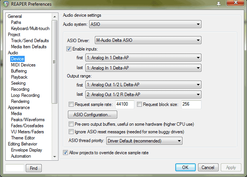247x177 pixels.
Task: Select Paths in preferences tree
Action: click(16, 22)
